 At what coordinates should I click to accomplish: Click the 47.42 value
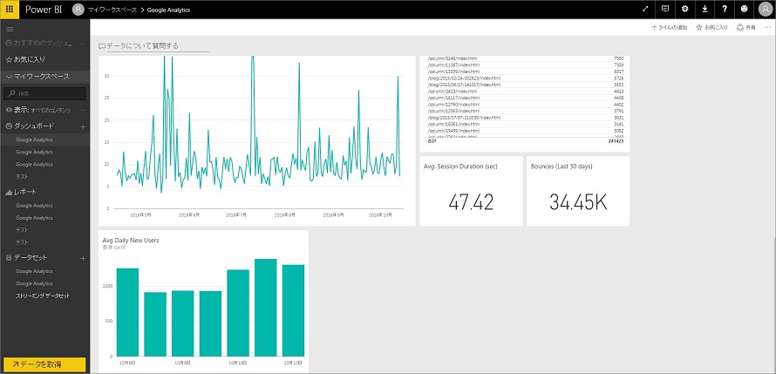(471, 202)
